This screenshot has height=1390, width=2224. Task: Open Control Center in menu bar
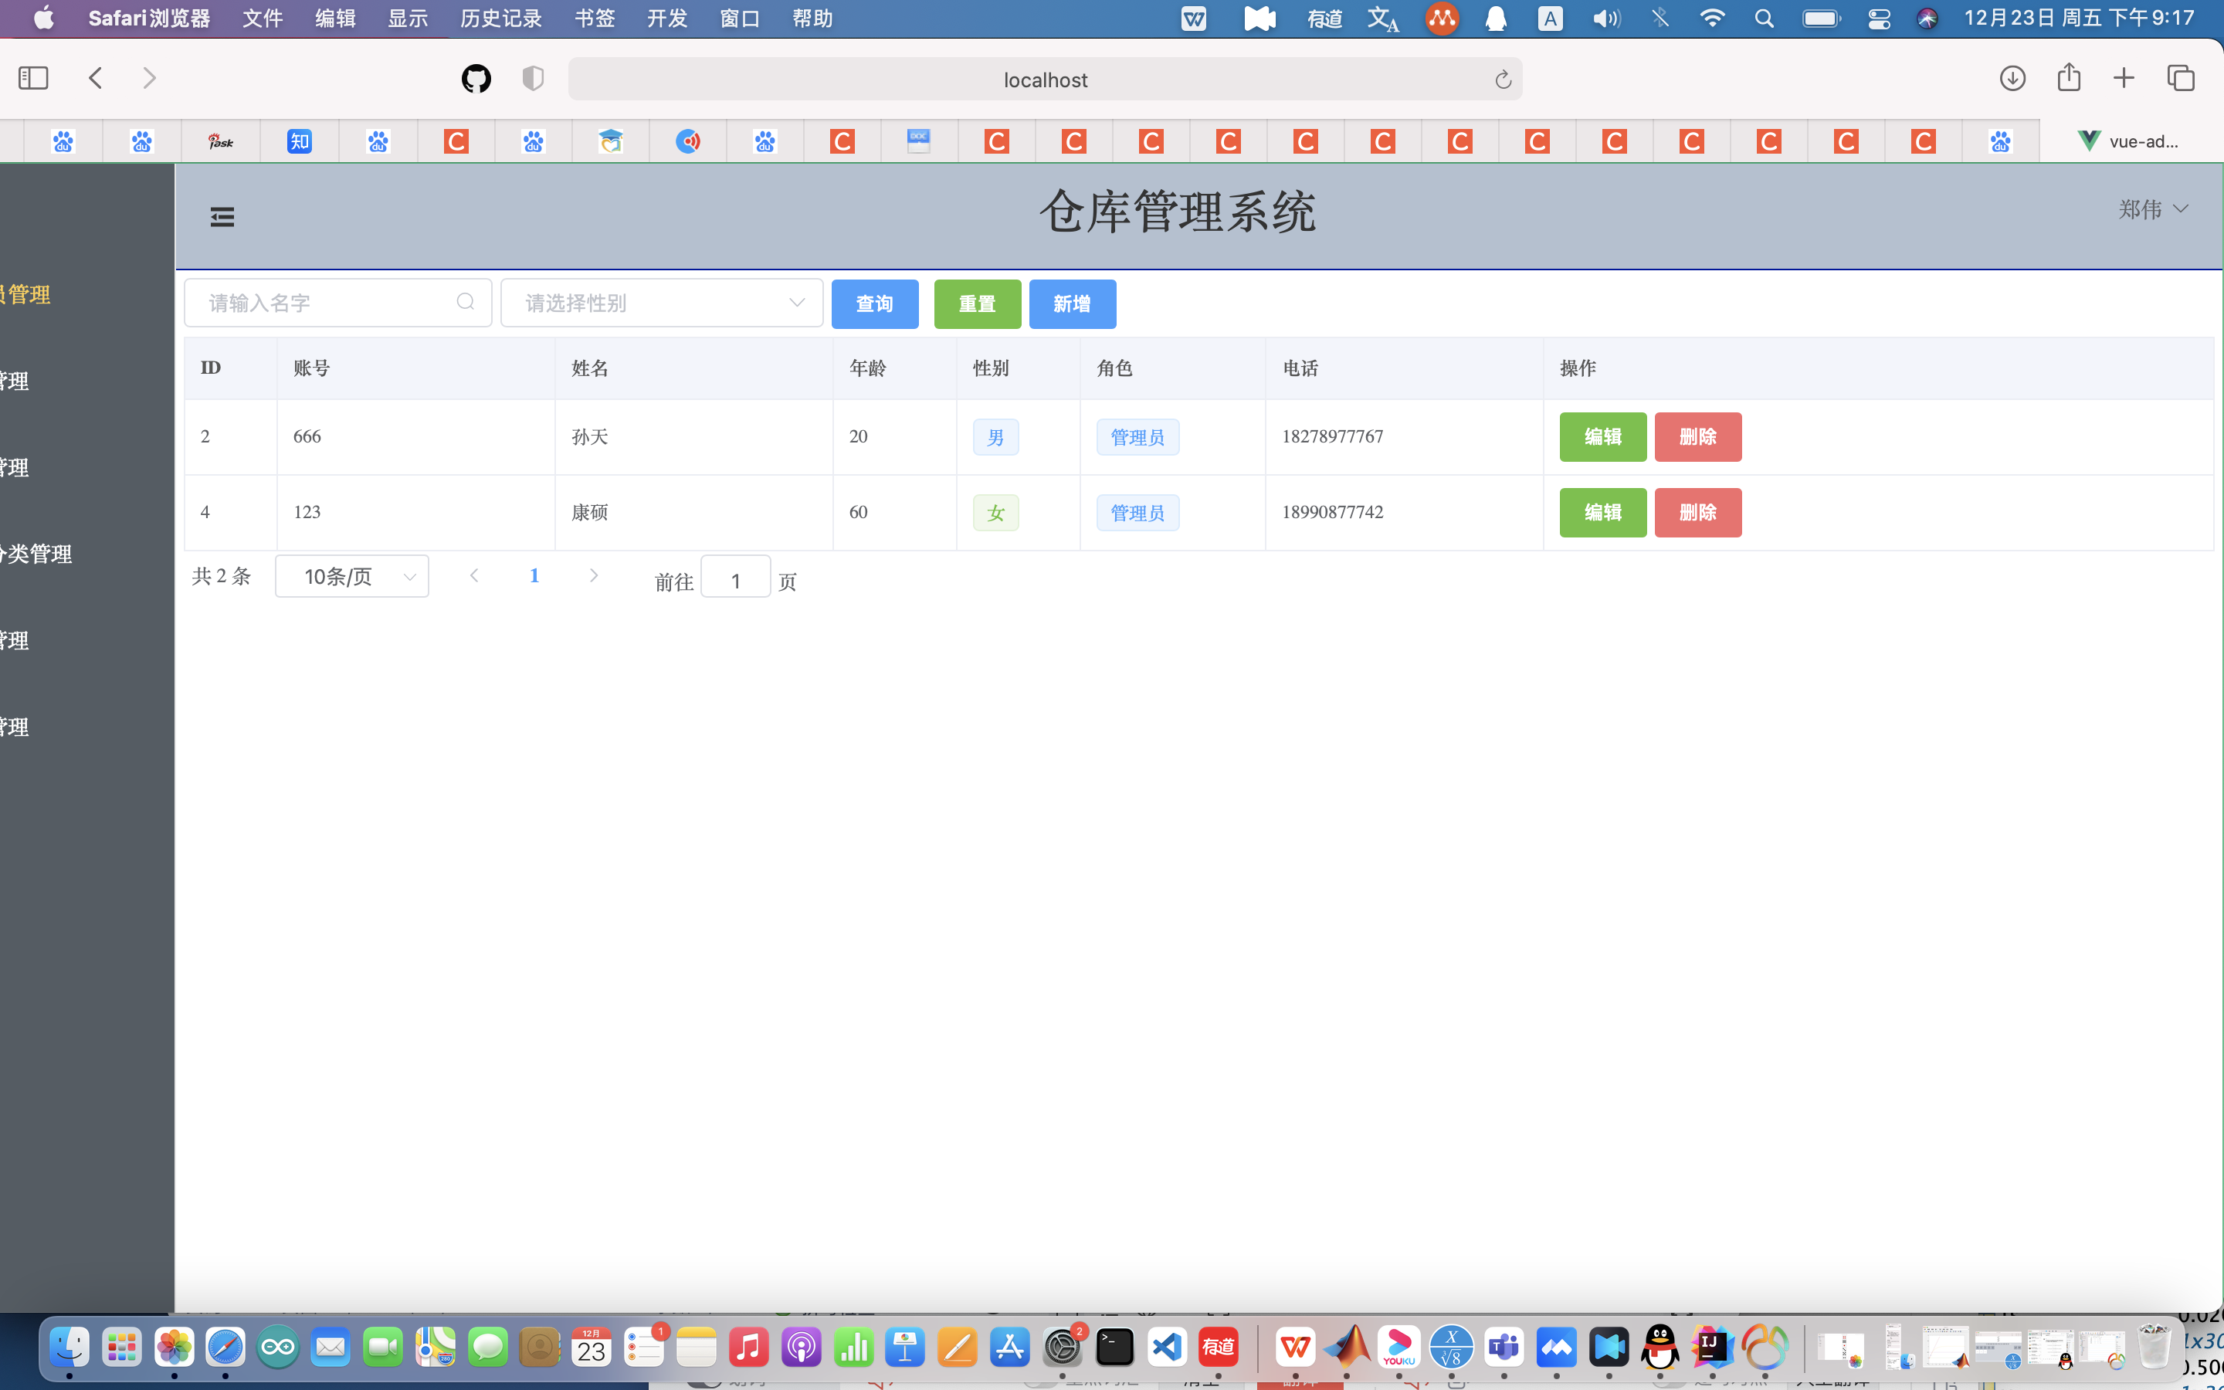[1879, 19]
